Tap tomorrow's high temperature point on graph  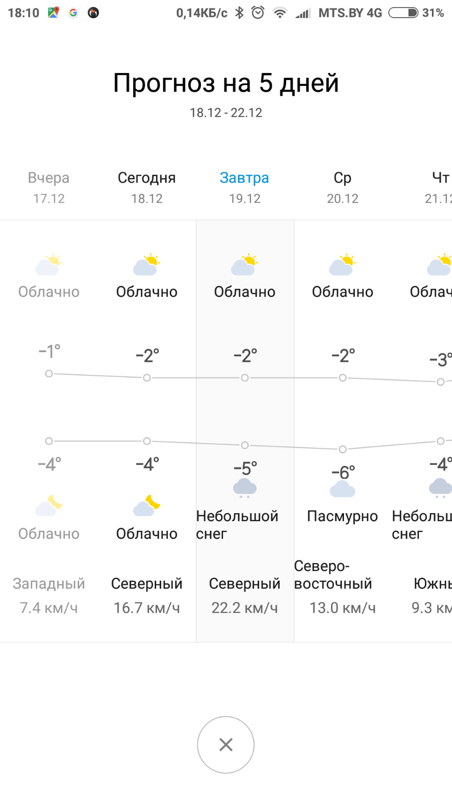coord(245,378)
